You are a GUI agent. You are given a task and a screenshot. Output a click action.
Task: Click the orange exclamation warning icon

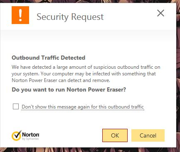[20, 15]
